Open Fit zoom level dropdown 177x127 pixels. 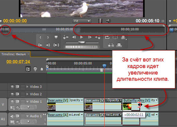(82, 21)
